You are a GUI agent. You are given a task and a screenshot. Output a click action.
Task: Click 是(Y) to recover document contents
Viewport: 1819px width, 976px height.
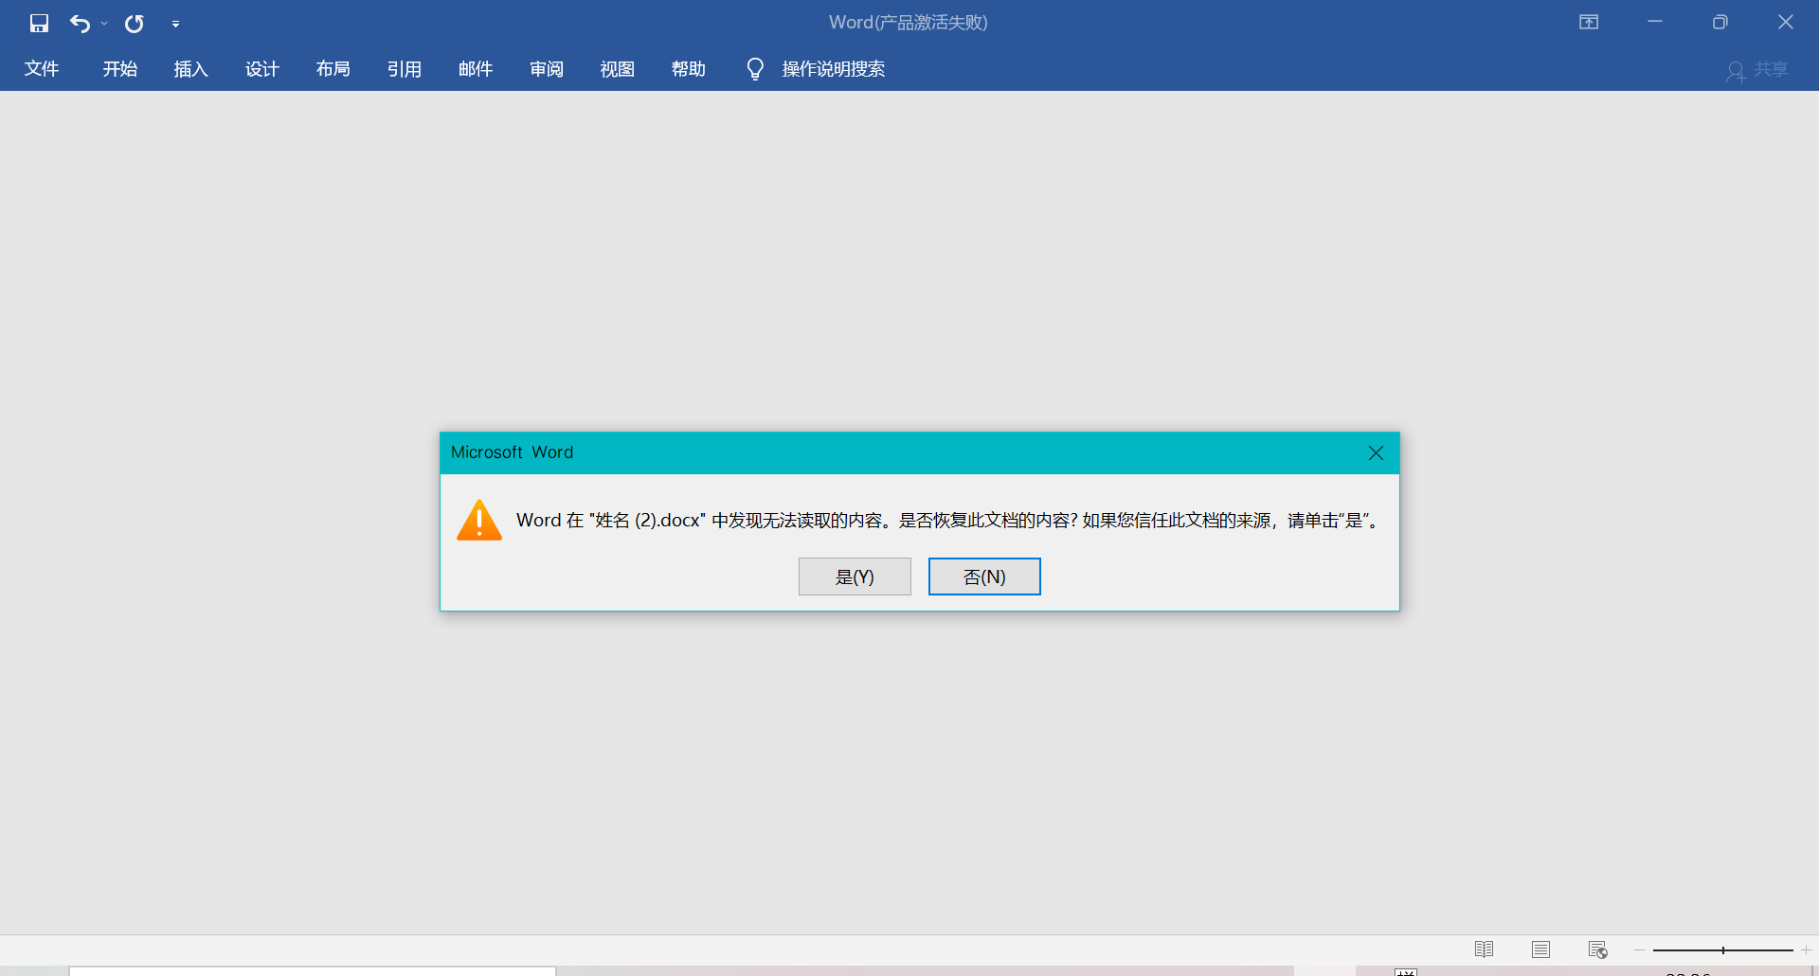[855, 577]
